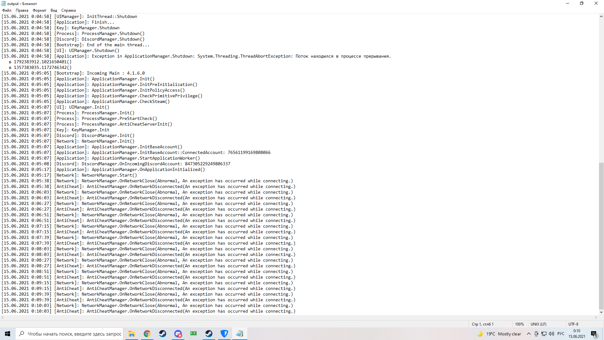This screenshot has height=340, width=604.
Task: Open Discord from the taskbar
Action: pyautogui.click(x=178, y=334)
